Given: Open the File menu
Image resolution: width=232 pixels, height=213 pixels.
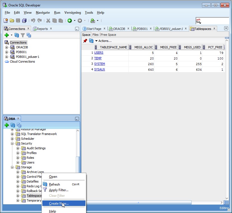Looking at the screenshot, I should click(x=7, y=13).
